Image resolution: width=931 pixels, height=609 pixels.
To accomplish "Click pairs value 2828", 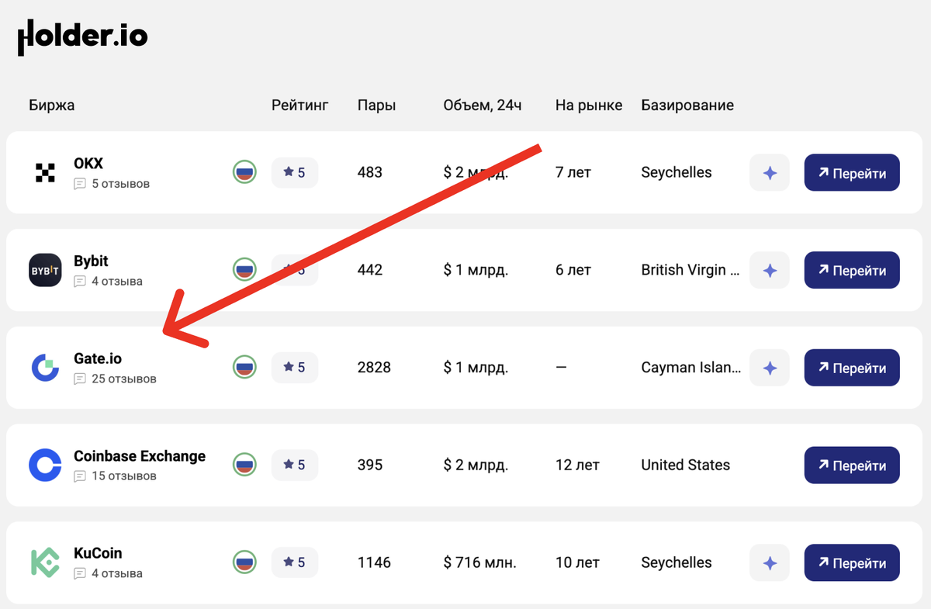I will 374,368.
